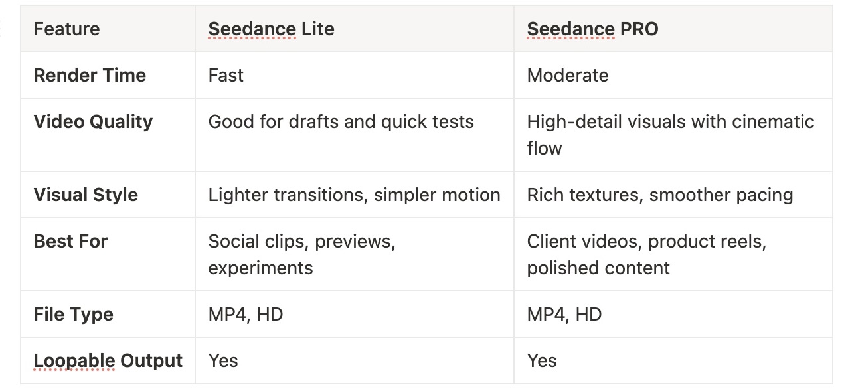
Task: Select the Seedance Lite column header
Action: [355, 29]
